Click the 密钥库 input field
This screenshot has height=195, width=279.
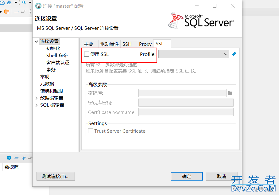point(182,93)
